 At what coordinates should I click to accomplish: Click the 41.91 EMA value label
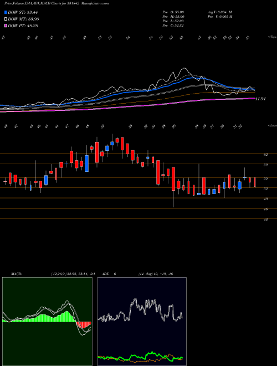[260, 99]
